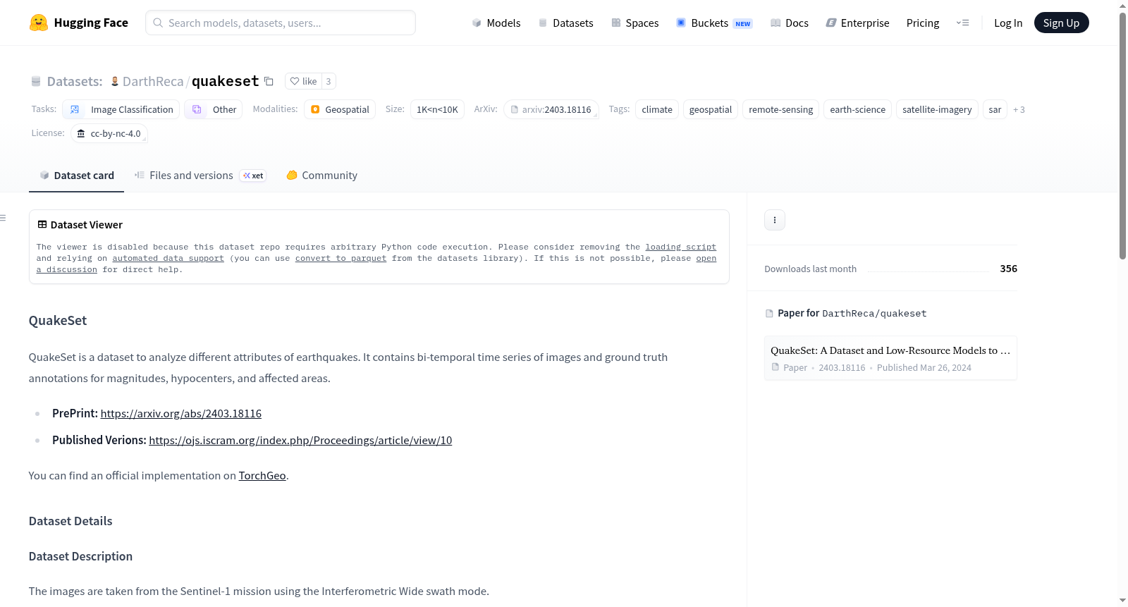Select the earth-science tag
The width and height of the screenshot is (1128, 607).
coord(857,109)
